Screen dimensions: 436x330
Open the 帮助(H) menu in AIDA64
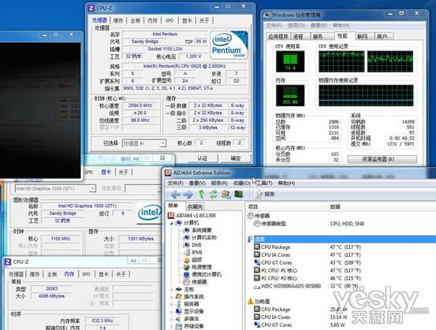point(287,183)
